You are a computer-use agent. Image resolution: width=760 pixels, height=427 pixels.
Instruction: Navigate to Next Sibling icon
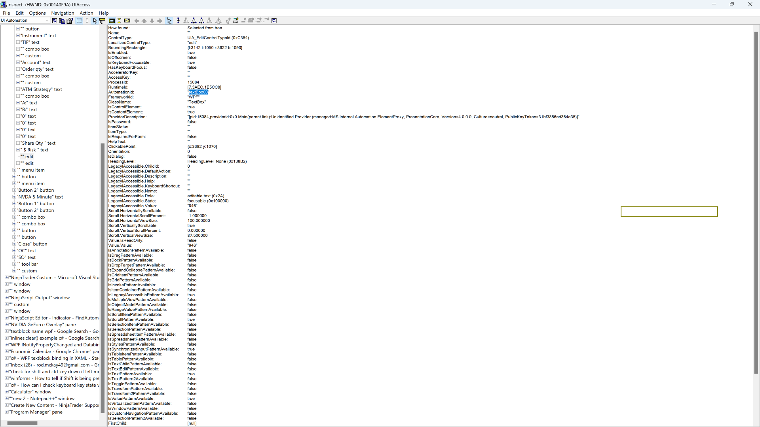201,21
